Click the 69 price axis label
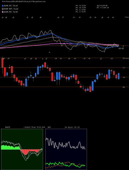This screenshot has height=170, width=129. (x=124, y=87)
